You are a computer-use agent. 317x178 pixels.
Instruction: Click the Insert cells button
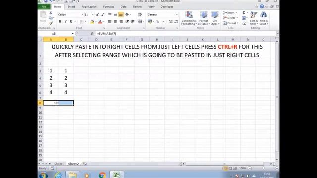point(230,13)
